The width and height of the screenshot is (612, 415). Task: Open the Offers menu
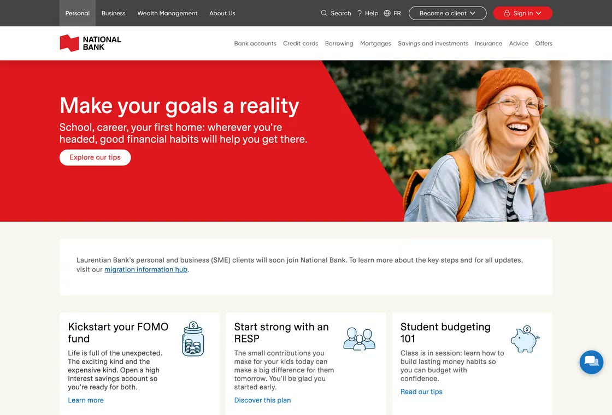(x=544, y=43)
